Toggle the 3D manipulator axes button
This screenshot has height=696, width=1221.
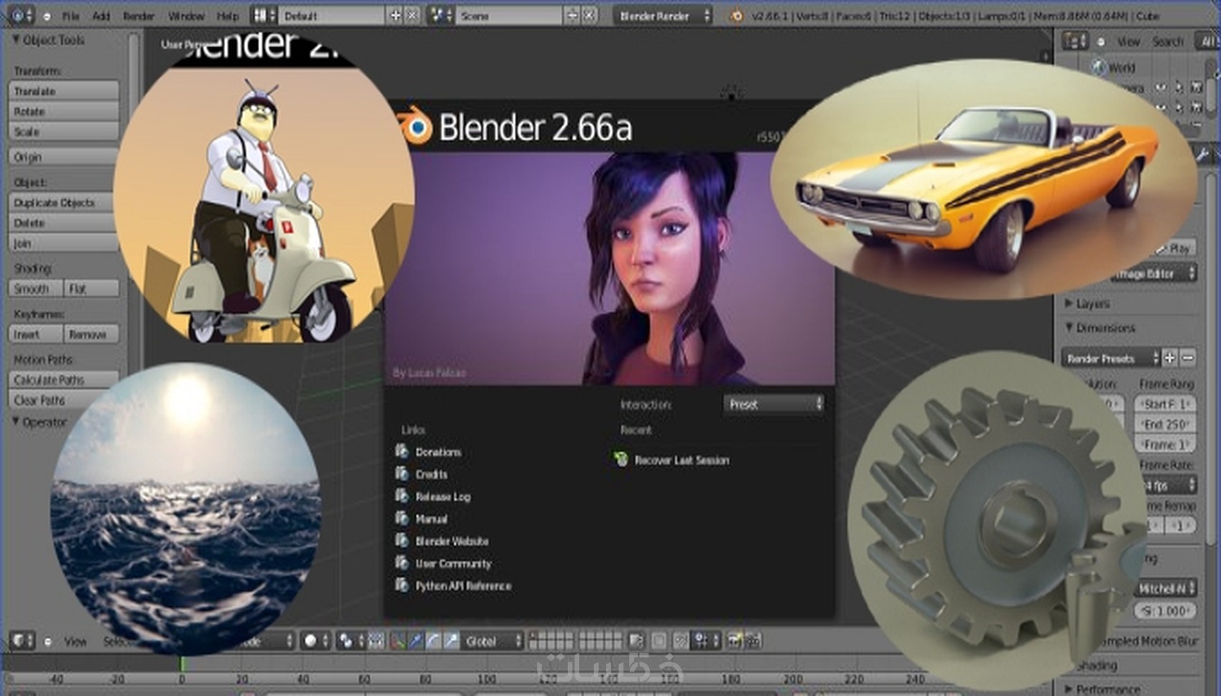click(x=398, y=640)
